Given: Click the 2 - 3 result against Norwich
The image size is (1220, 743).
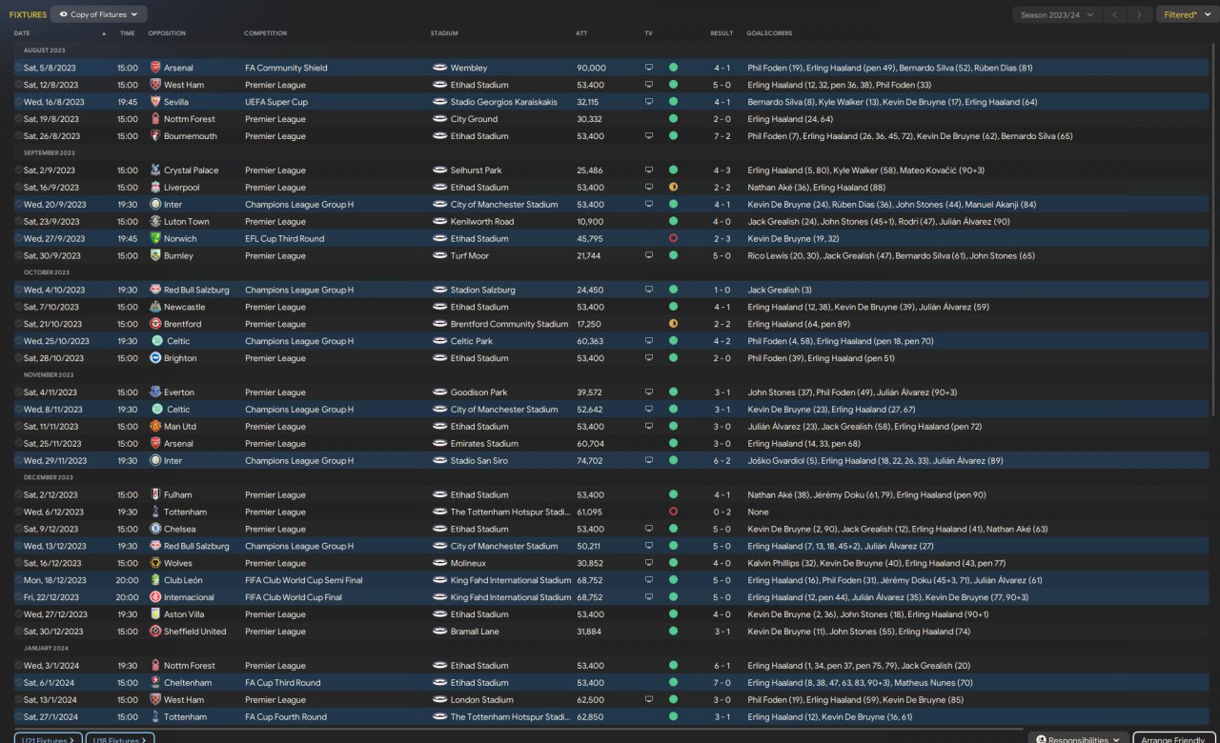Looking at the screenshot, I should tap(722, 239).
